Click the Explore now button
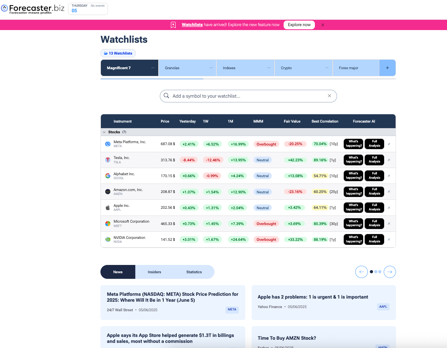 (x=299, y=25)
